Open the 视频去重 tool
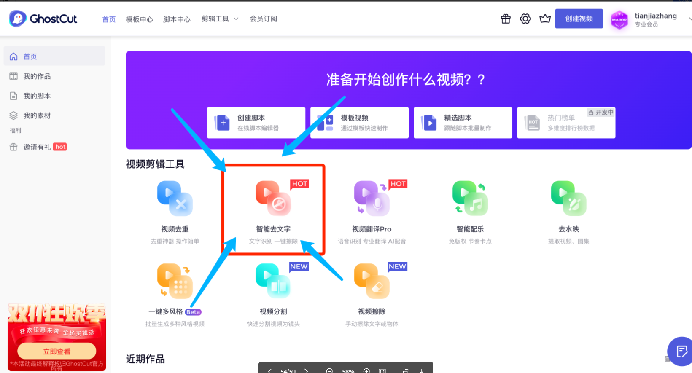This screenshot has height=373, width=692. point(175,212)
